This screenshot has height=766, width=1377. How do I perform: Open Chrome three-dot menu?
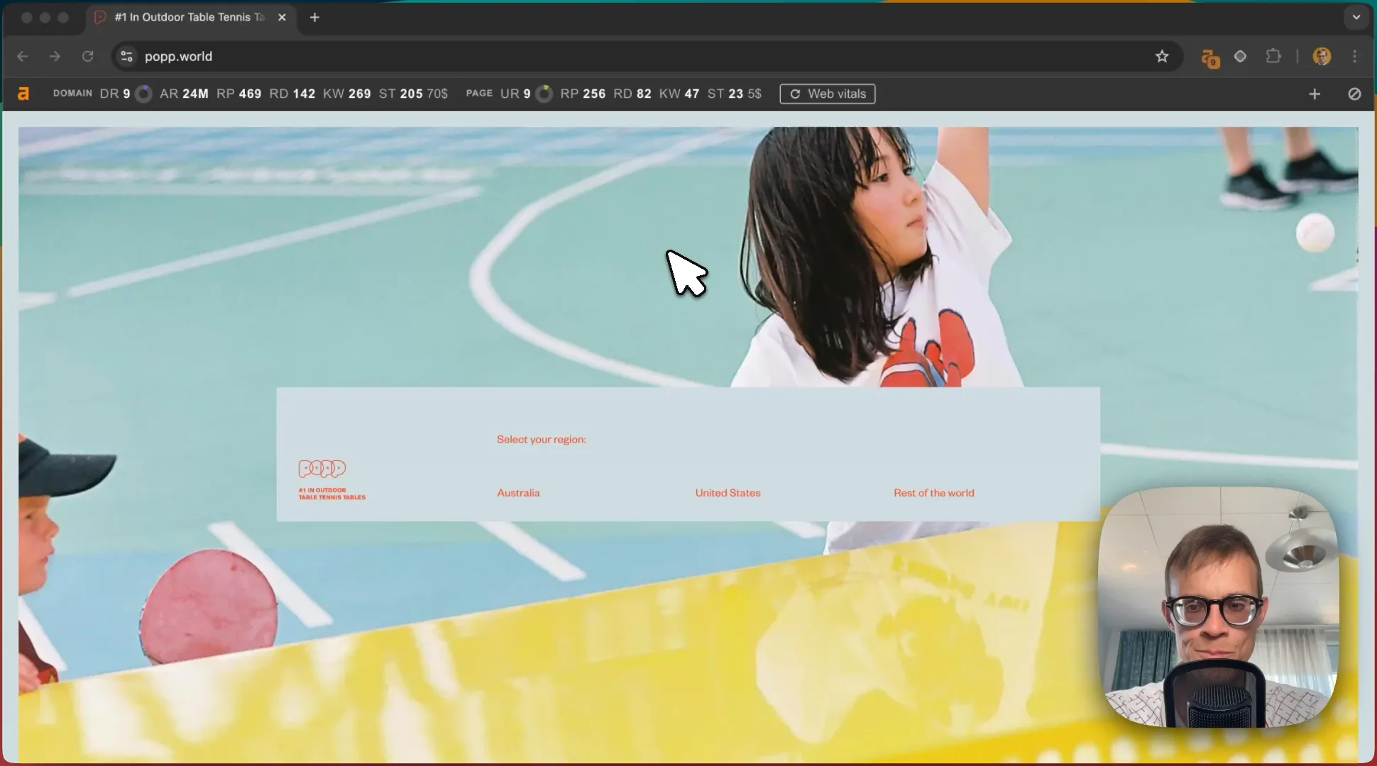(1354, 56)
